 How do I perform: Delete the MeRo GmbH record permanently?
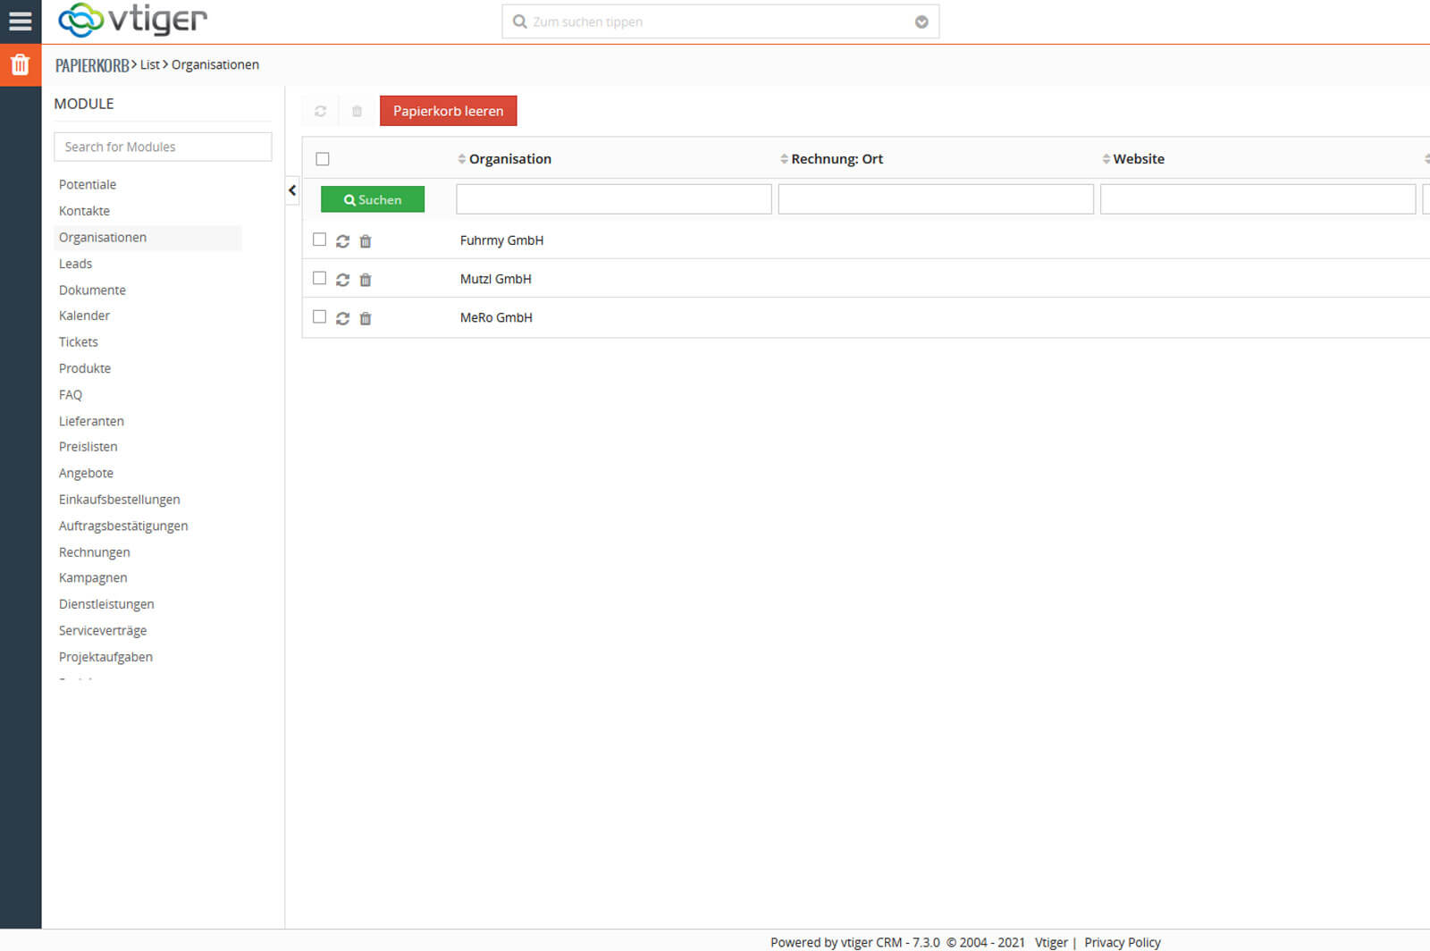point(366,318)
